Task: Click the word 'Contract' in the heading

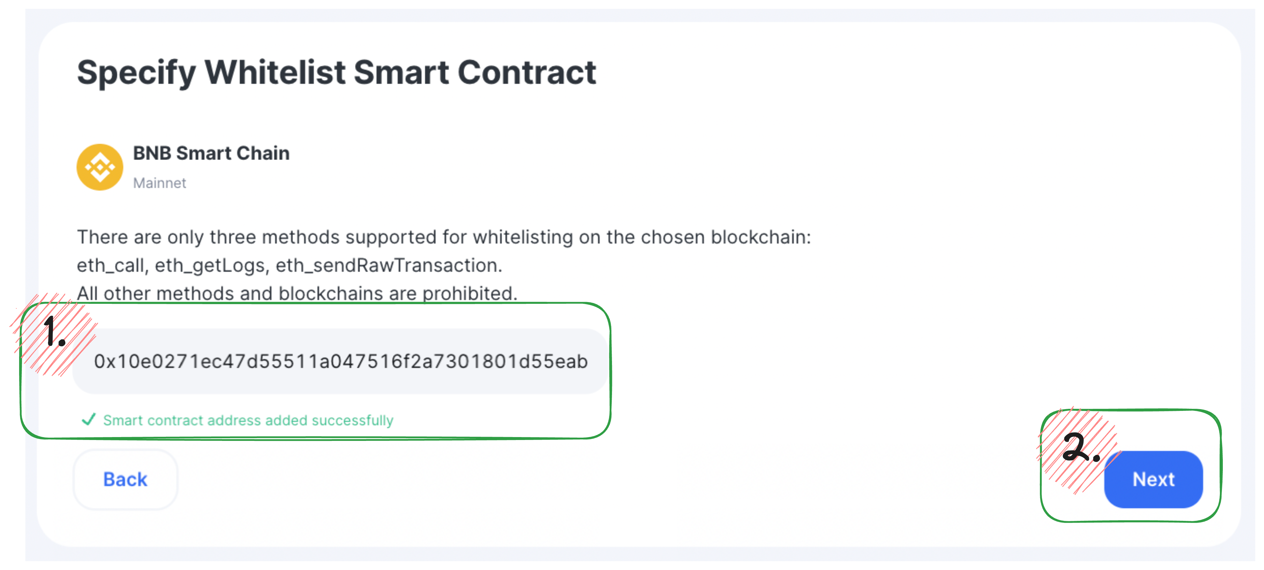Action: click(x=527, y=72)
